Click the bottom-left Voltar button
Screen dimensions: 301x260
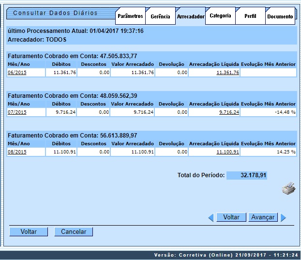[x=29, y=232]
